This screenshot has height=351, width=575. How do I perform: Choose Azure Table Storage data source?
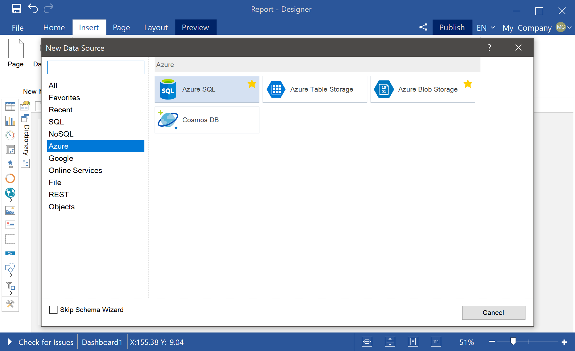click(x=315, y=89)
